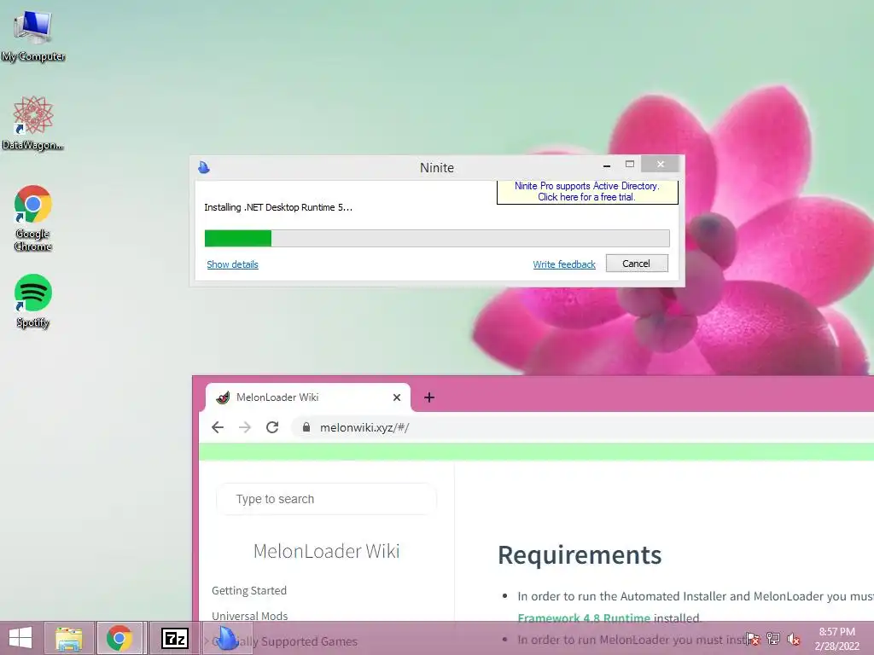Open Getting Started in wiki sidebar
This screenshot has height=655, width=874.
click(x=249, y=590)
